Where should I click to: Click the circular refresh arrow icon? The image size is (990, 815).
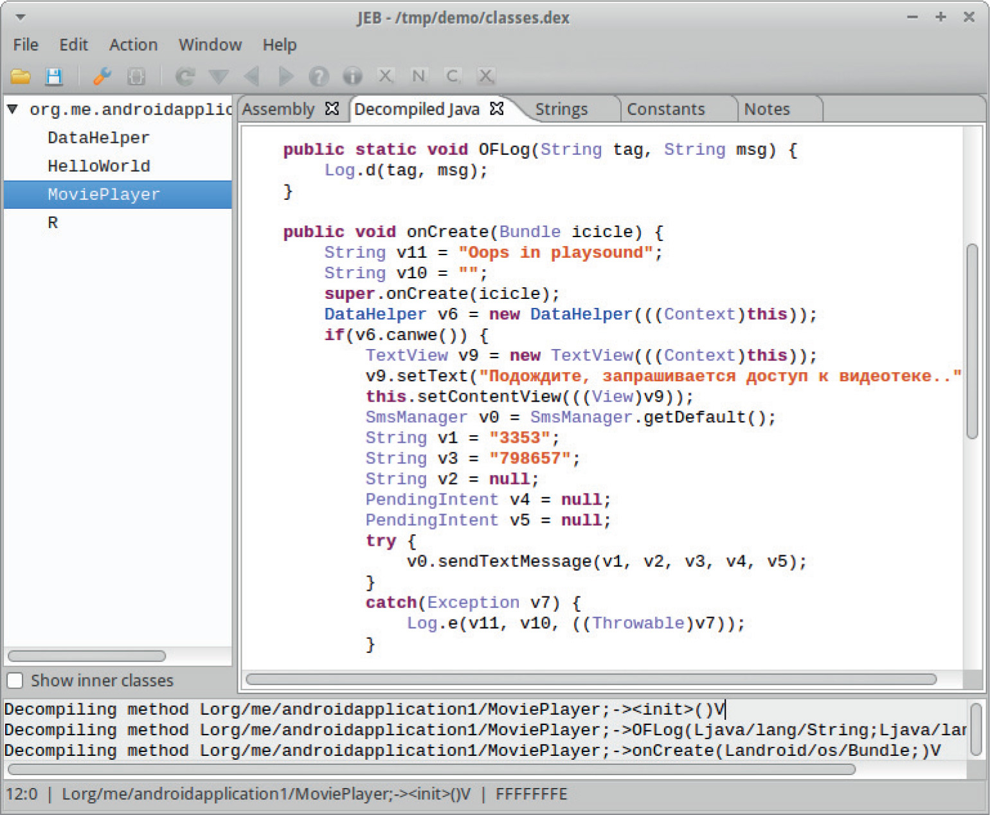click(x=185, y=76)
